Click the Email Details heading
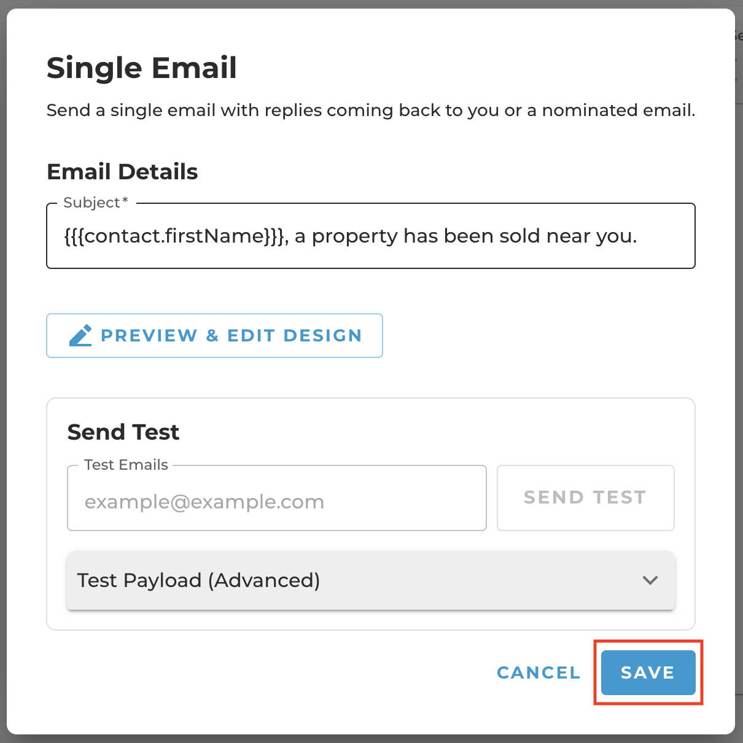This screenshot has height=743, width=743. 122,172
